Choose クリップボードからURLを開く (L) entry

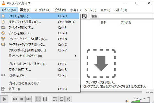point(40,50)
